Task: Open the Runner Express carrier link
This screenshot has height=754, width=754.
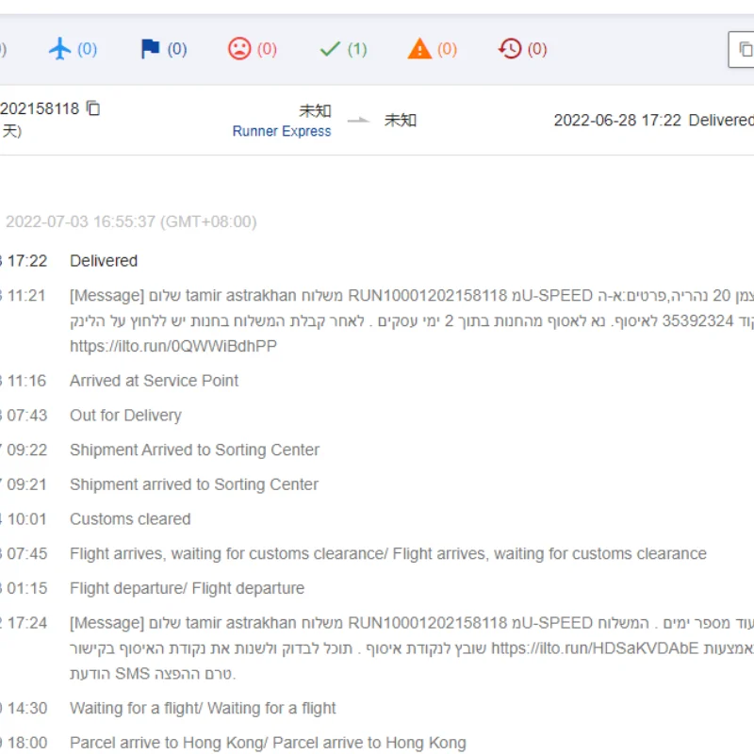Action: [x=281, y=131]
